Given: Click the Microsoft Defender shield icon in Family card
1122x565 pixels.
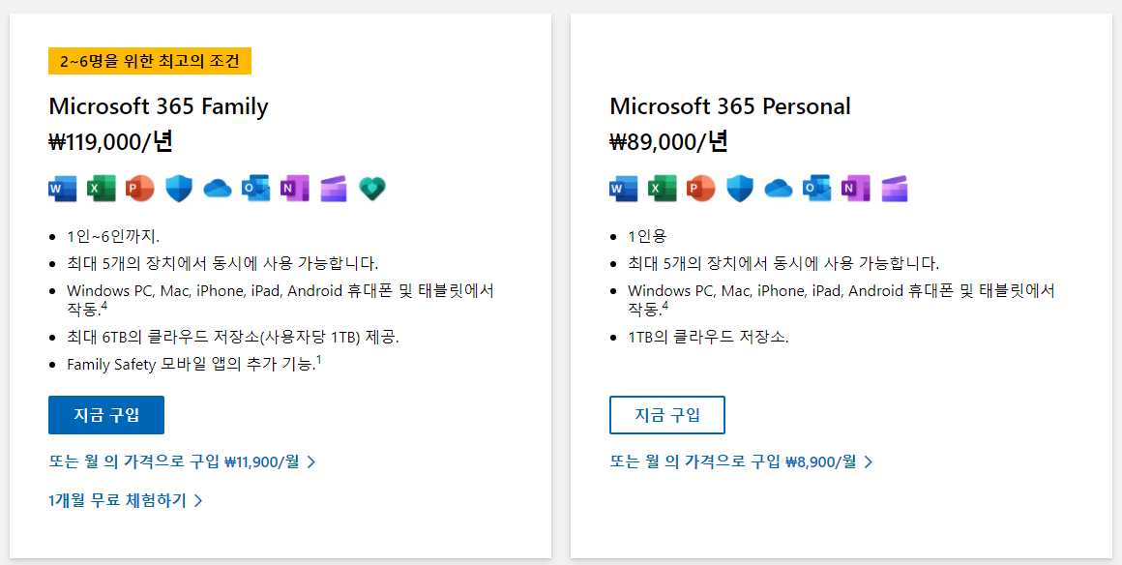Looking at the screenshot, I should (x=178, y=189).
